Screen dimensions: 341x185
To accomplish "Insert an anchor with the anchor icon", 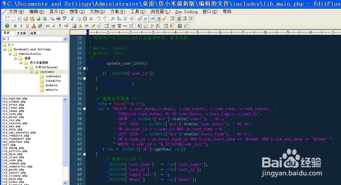I will click(x=80, y=26).
